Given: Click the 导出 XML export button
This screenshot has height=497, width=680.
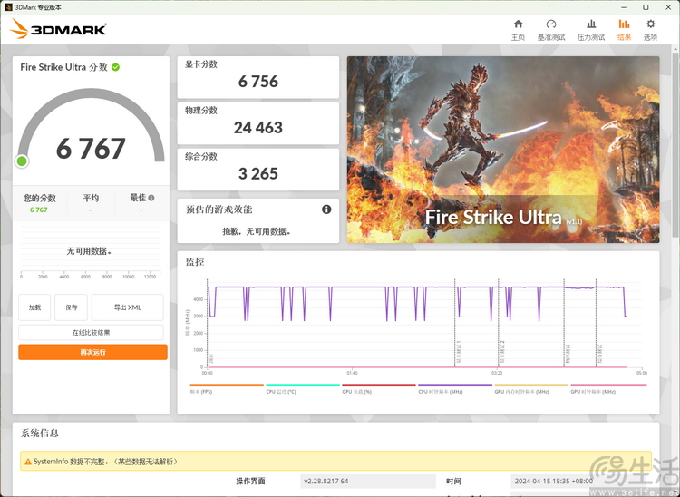Looking at the screenshot, I should tap(128, 307).
